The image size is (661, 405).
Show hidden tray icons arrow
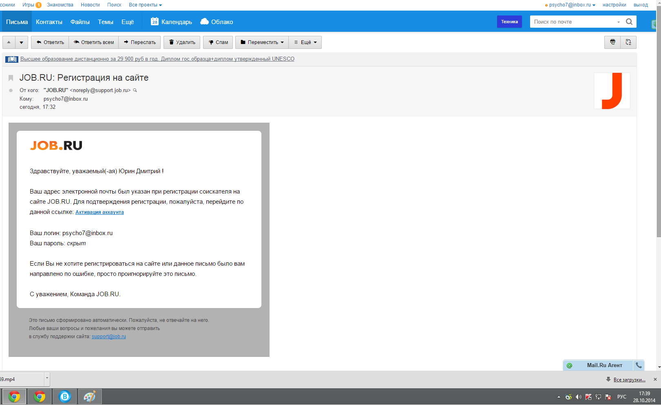[x=559, y=397]
